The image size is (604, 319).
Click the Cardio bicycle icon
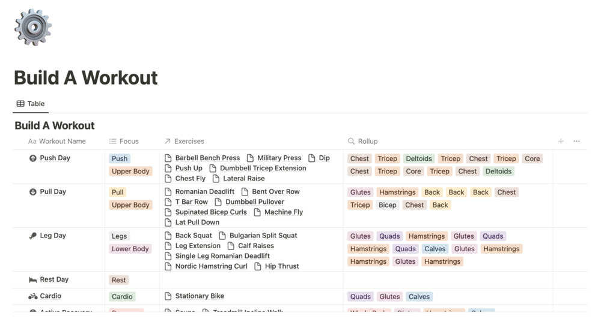(x=32, y=296)
